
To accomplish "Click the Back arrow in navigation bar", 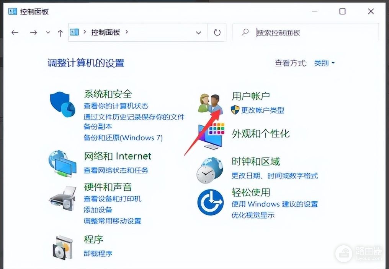I will (15, 32).
